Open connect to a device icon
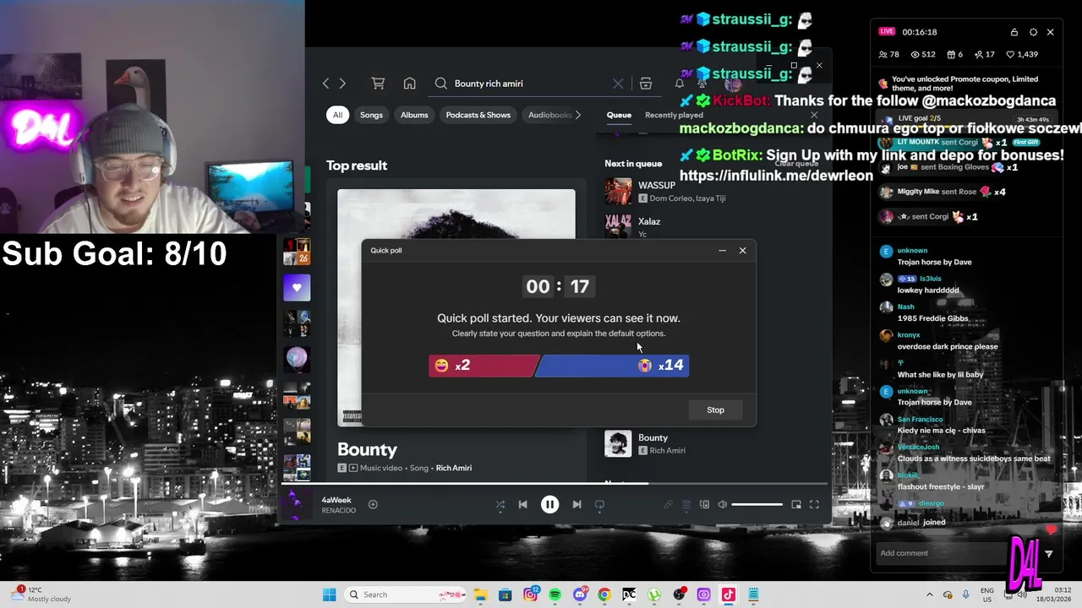 (x=704, y=504)
